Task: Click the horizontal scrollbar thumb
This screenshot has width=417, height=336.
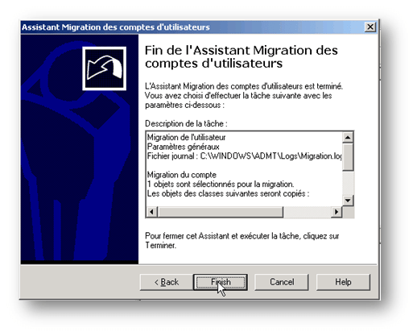Action: [221, 212]
